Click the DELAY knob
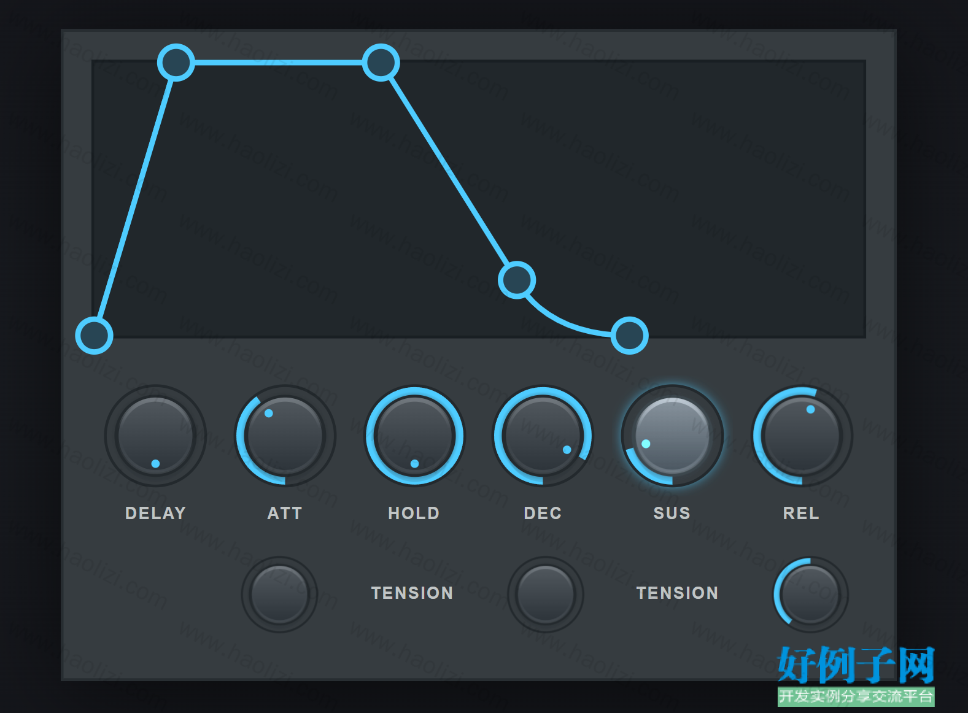This screenshot has width=968, height=713. tap(155, 436)
